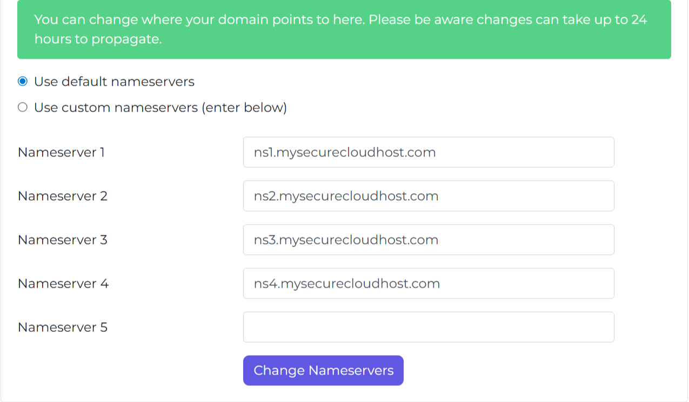Click inside the Nameserver 1 field
The height and width of the screenshot is (402, 689).
click(429, 152)
